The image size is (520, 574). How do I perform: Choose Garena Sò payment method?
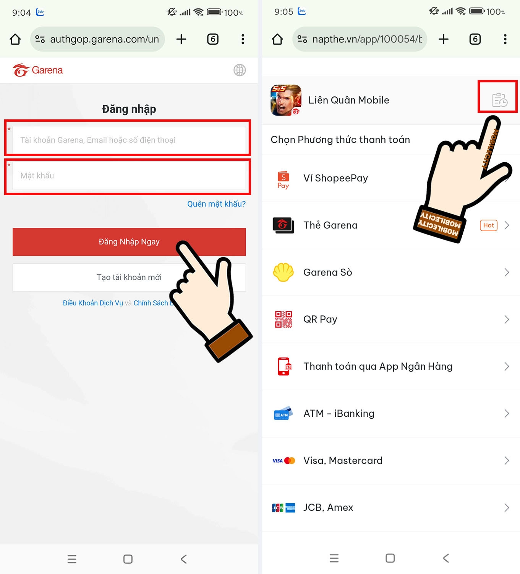pyautogui.click(x=391, y=272)
